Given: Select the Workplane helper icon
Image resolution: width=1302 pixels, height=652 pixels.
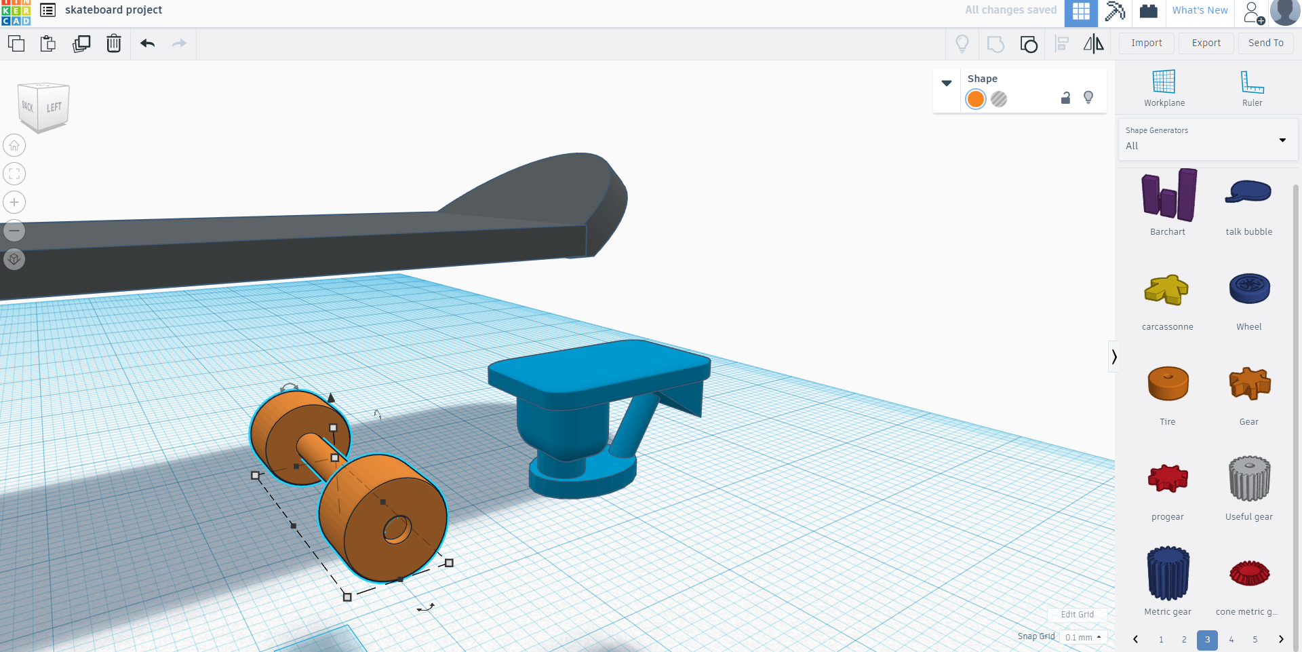Looking at the screenshot, I should [x=1164, y=88].
